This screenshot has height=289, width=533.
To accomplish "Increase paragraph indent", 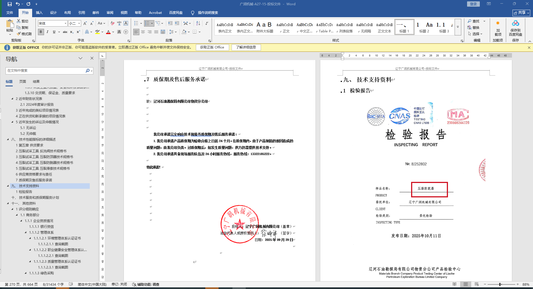I will pyautogui.click(x=177, y=23).
